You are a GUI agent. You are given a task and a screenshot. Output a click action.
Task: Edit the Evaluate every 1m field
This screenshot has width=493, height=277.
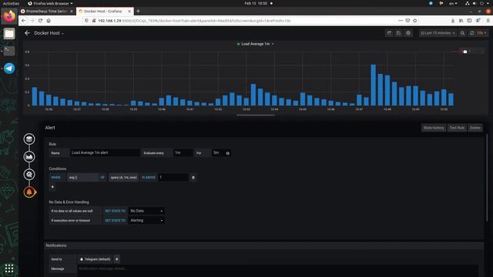coord(183,152)
